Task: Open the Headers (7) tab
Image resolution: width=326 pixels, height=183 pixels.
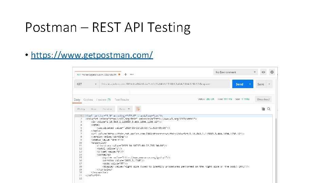Action: tap(103, 100)
